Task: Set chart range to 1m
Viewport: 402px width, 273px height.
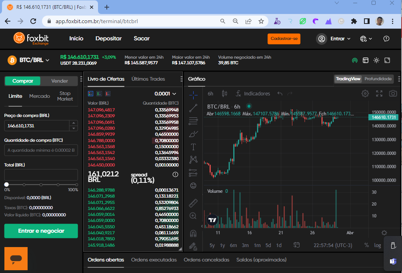Action: pos(257,245)
